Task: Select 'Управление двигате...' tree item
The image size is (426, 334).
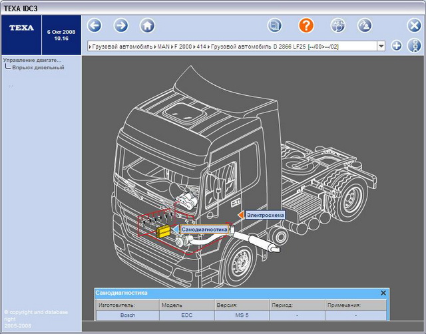Action: point(32,61)
